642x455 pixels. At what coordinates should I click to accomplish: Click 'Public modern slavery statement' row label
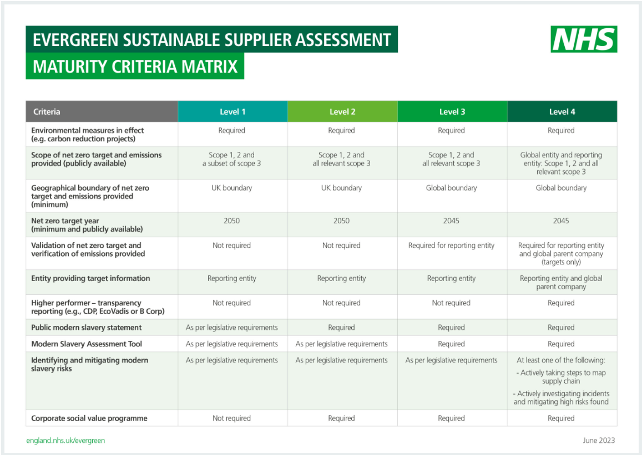click(87, 328)
